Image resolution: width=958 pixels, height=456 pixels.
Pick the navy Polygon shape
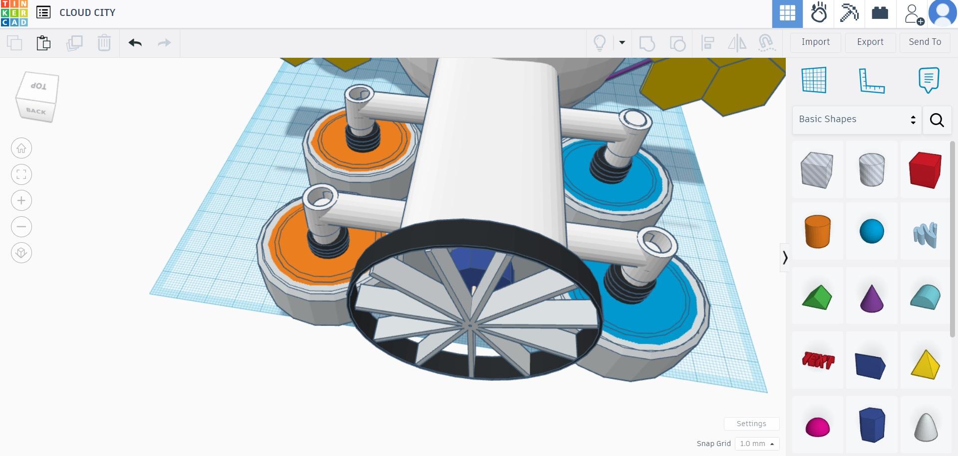pyautogui.click(x=872, y=425)
